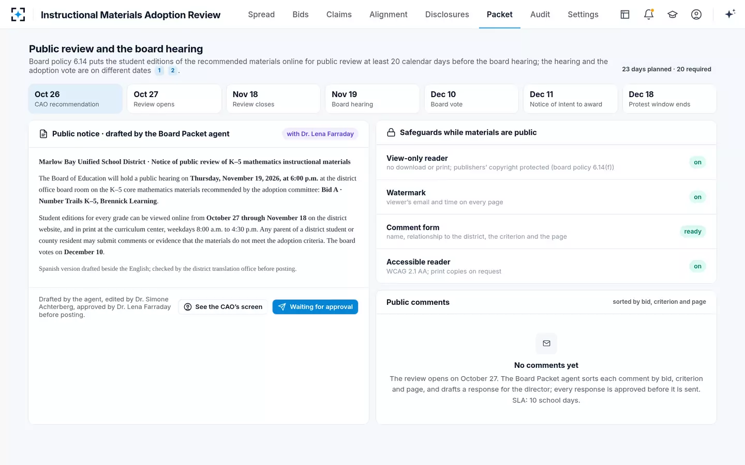Viewport: 745px width, 465px height.
Task: Click the Comment form 'ready' status
Action: (x=693, y=231)
